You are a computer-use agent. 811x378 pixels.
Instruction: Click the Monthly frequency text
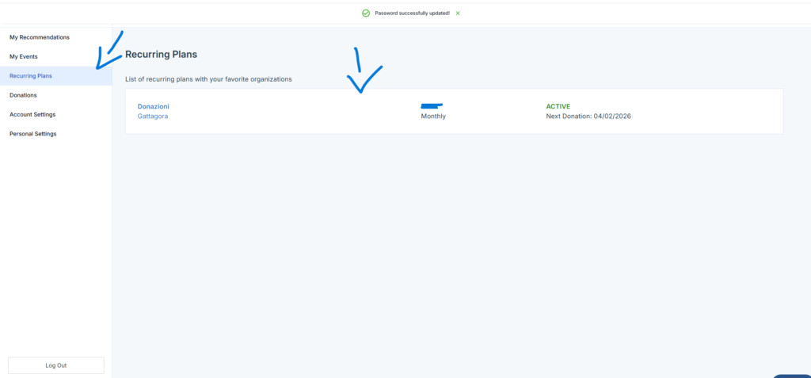click(433, 116)
